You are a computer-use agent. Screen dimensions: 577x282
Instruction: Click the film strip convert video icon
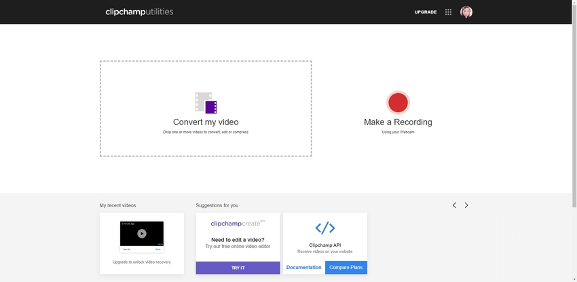click(206, 103)
